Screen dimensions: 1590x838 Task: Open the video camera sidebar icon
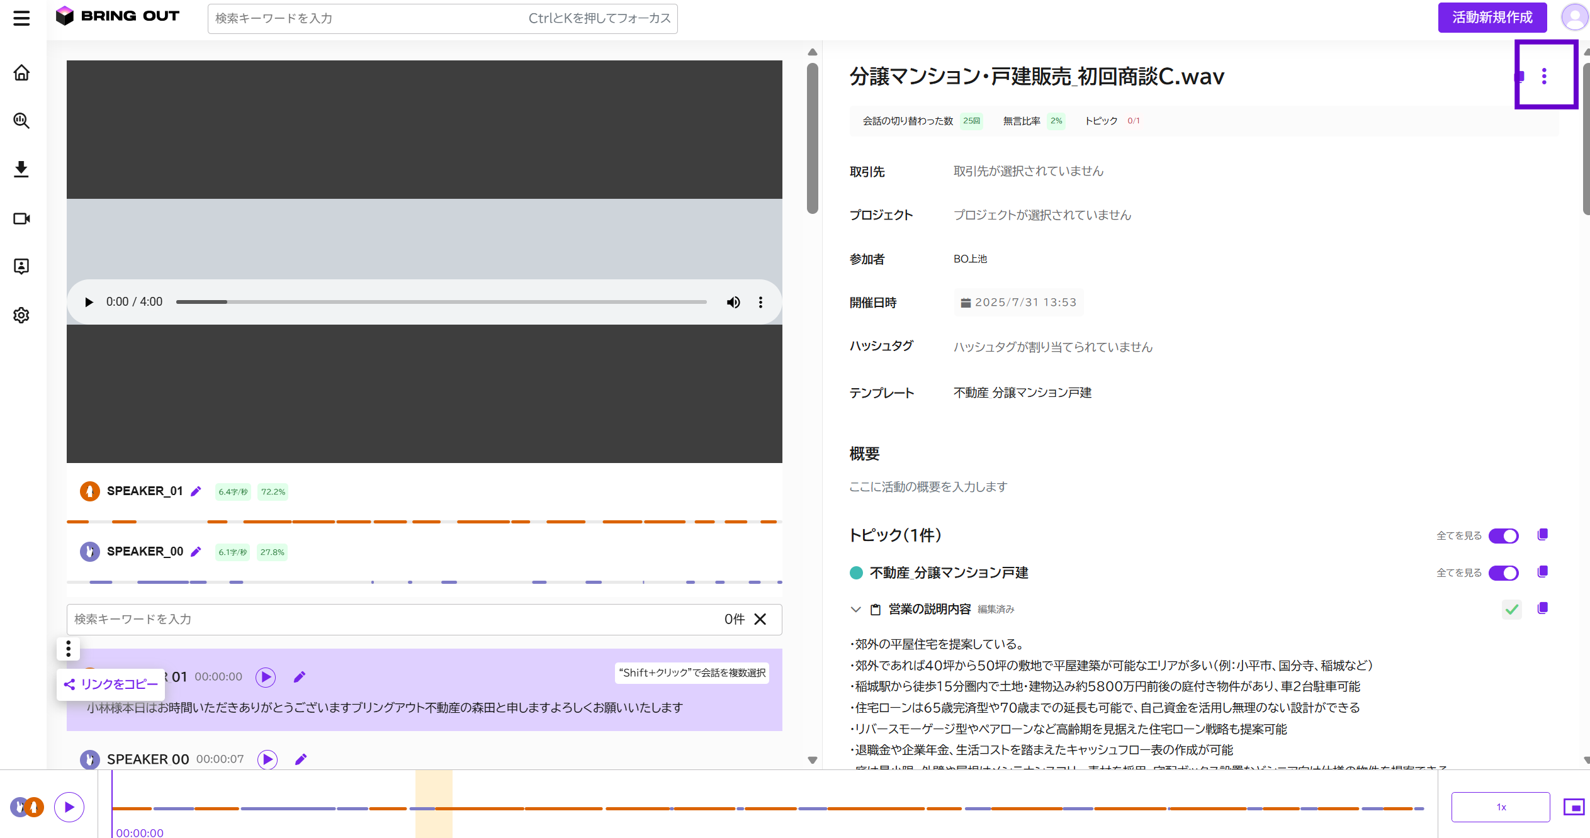pos(21,218)
